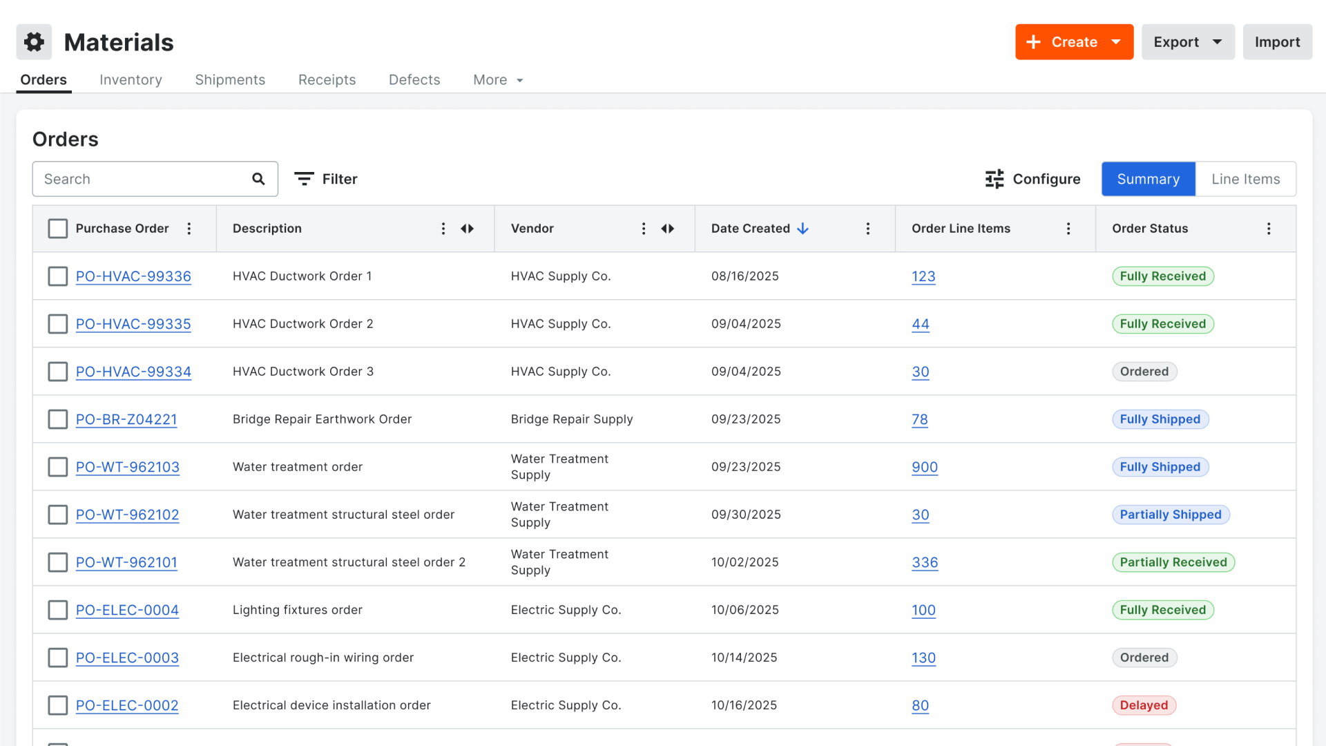Open the 78 line items link
1326x746 pixels.
point(920,419)
